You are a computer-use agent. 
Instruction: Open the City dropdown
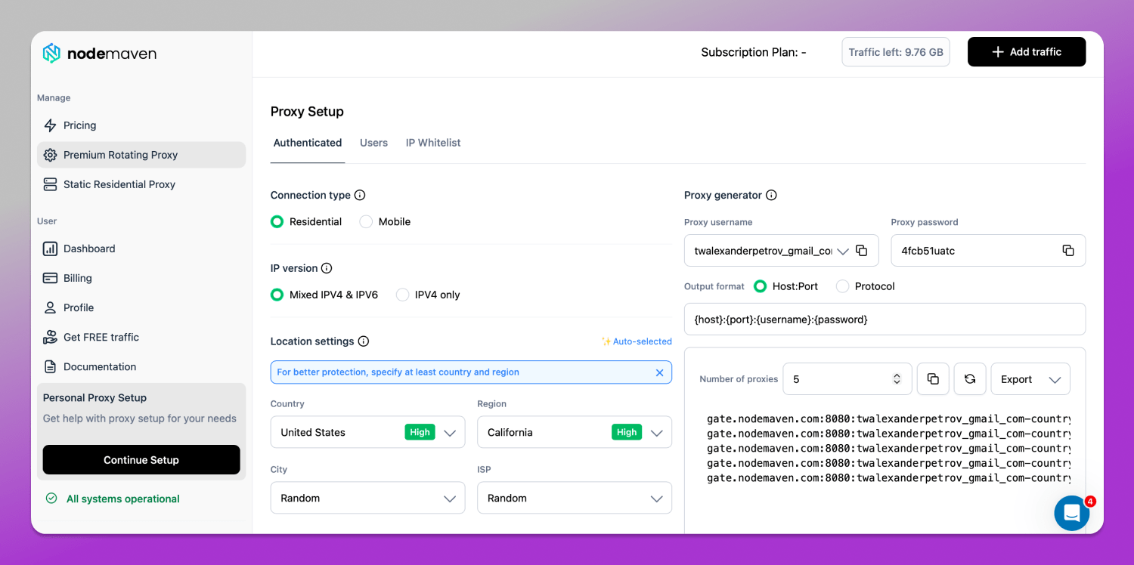367,498
